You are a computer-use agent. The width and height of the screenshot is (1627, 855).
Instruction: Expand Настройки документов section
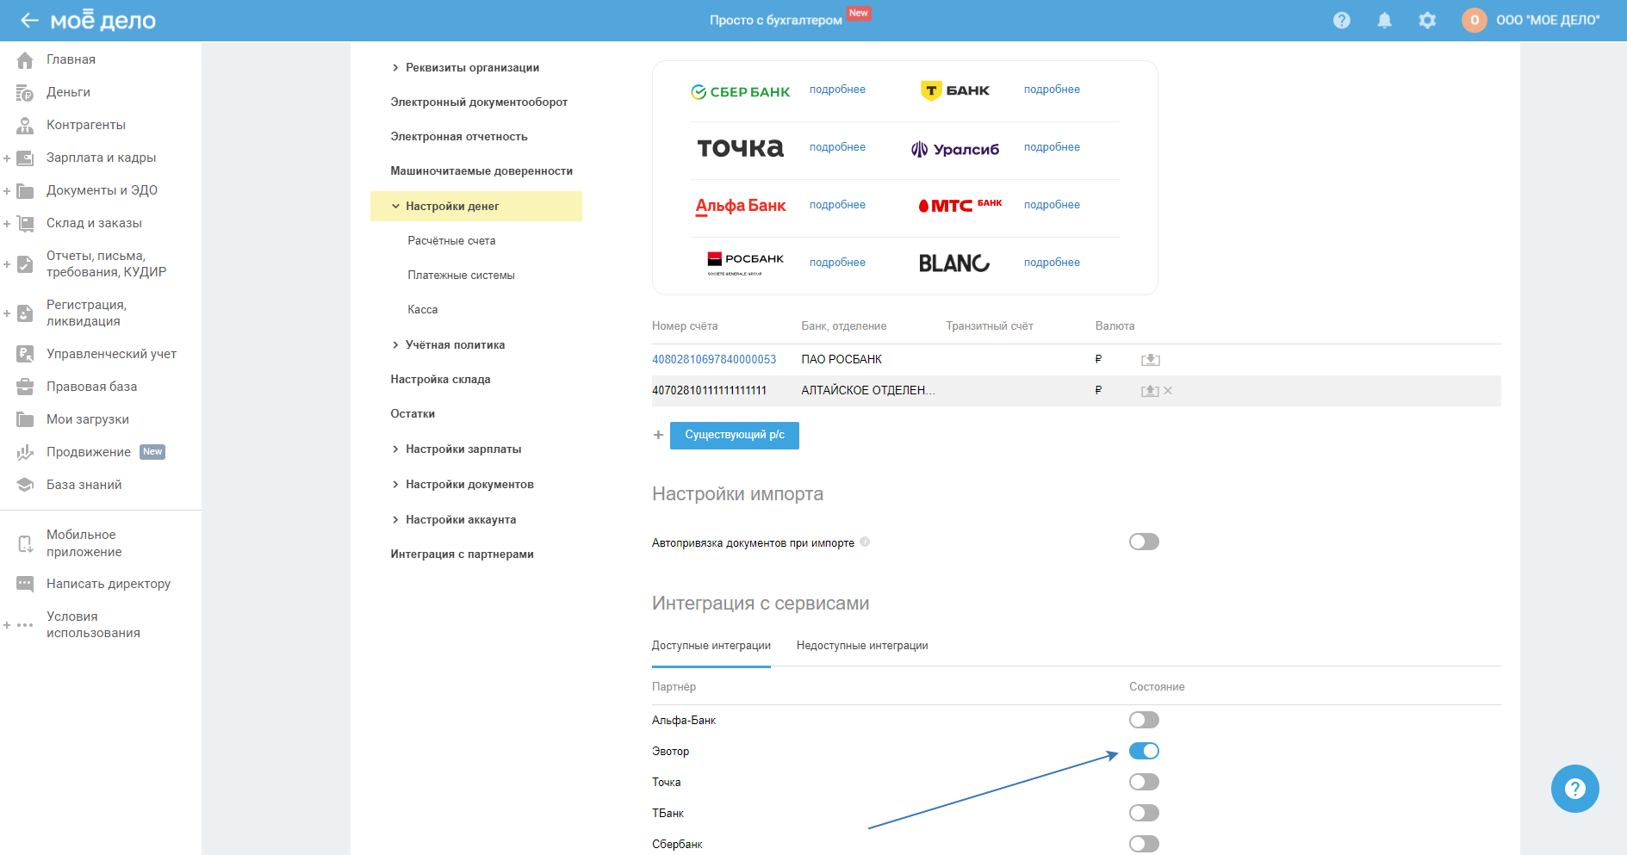pos(395,485)
